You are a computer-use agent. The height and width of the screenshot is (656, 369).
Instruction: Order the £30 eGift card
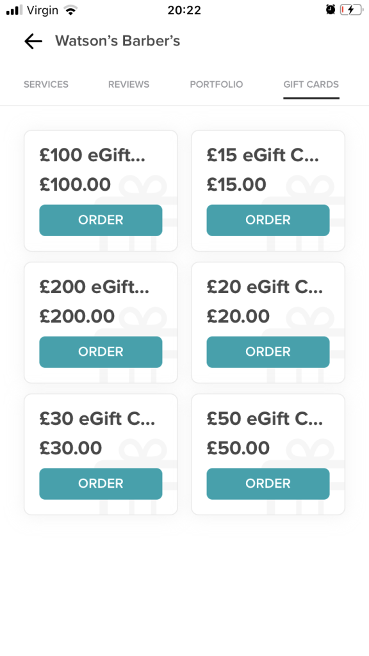[101, 484]
